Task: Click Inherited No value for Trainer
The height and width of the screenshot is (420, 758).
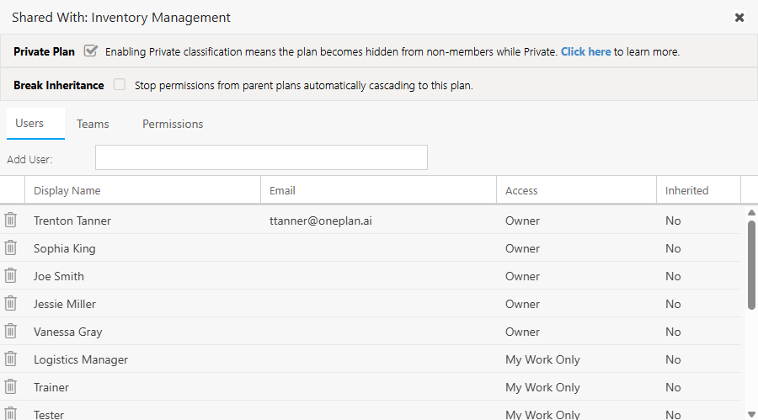Action: tap(673, 387)
